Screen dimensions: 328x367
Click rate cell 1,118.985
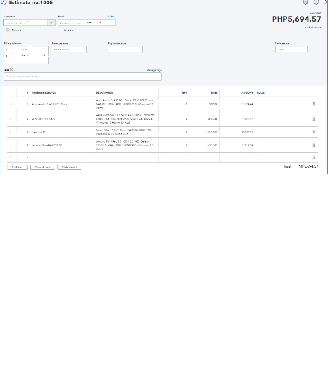(204, 132)
